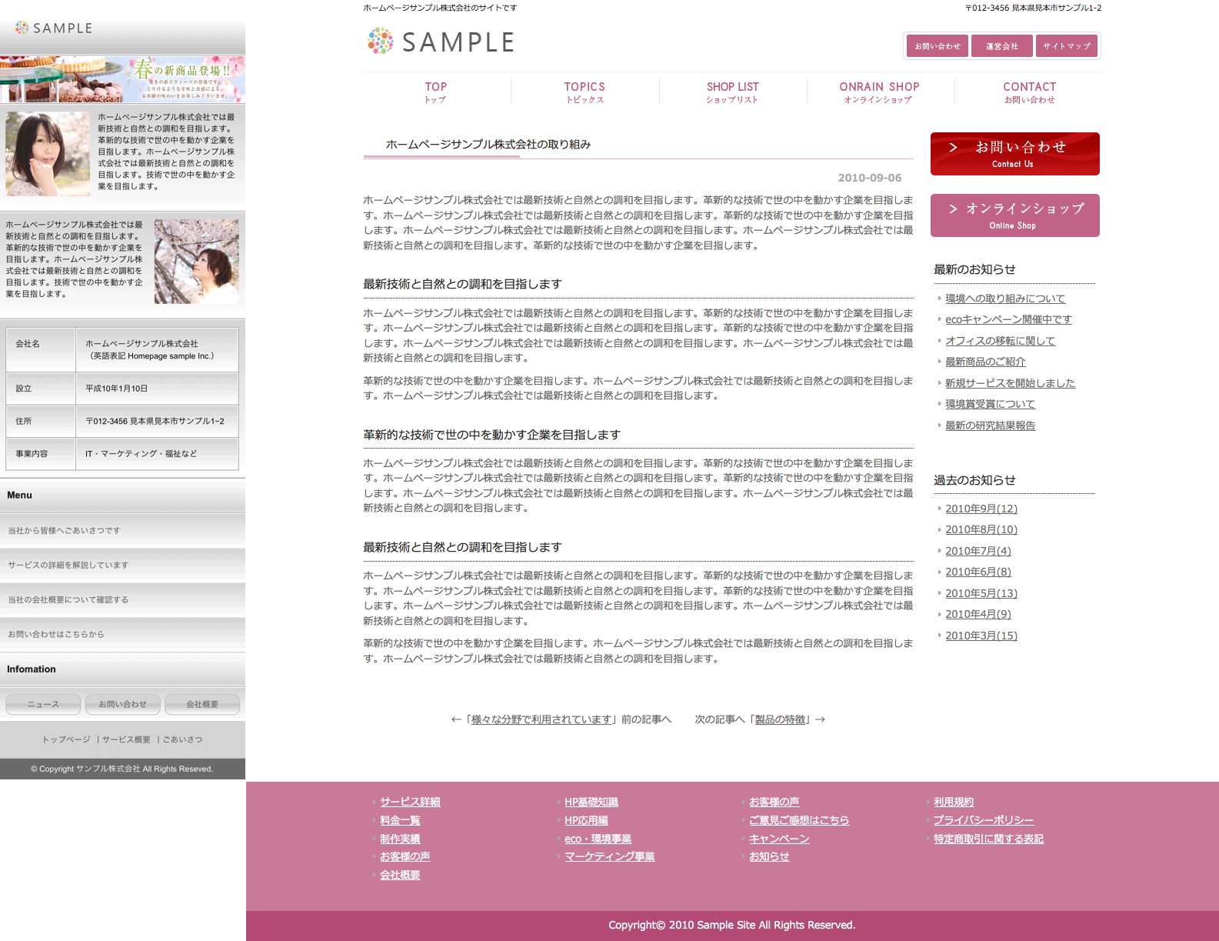Open the ONRAIN SHOP navigation item
The image size is (1219, 941).
click(x=879, y=92)
